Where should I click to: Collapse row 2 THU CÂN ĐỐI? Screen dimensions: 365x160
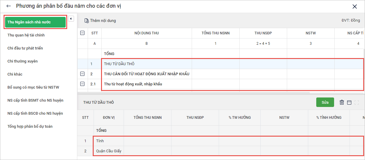(82, 74)
